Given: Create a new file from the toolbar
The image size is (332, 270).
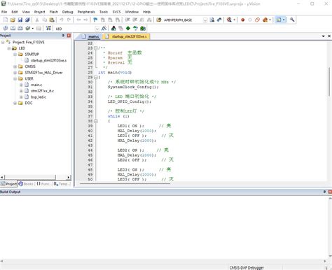Looking at the screenshot, I should point(6,20).
